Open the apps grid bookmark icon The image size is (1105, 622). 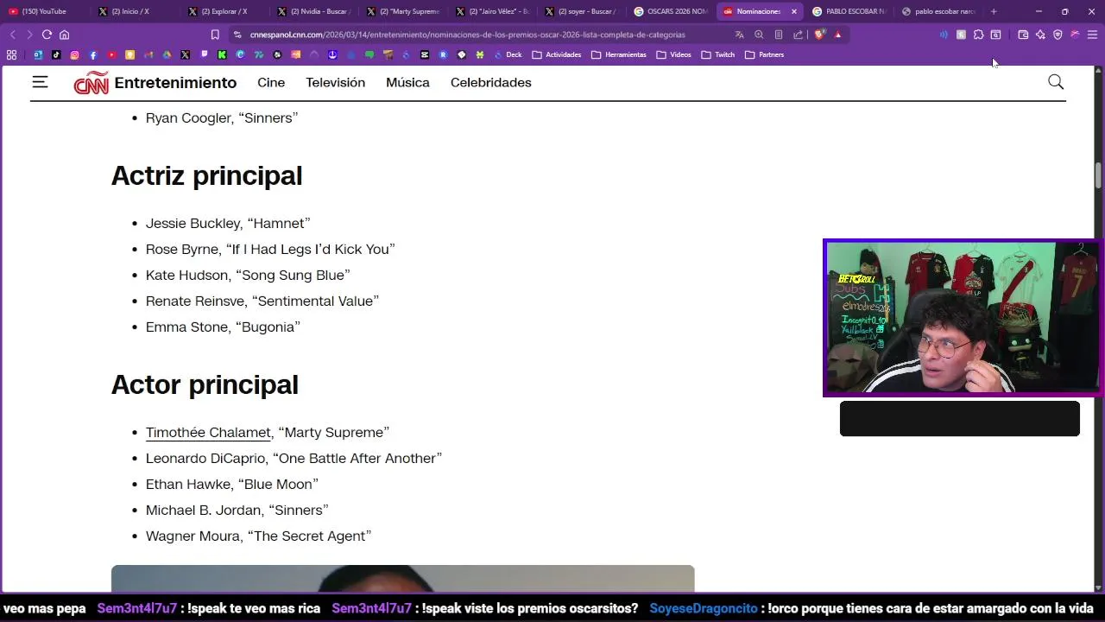click(11, 54)
